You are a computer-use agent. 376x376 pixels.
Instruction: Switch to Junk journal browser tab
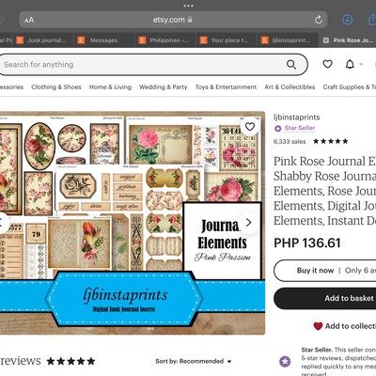pos(47,40)
